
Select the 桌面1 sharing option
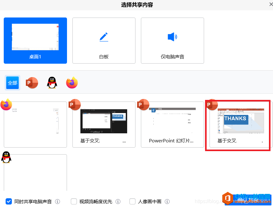[x=35, y=41]
